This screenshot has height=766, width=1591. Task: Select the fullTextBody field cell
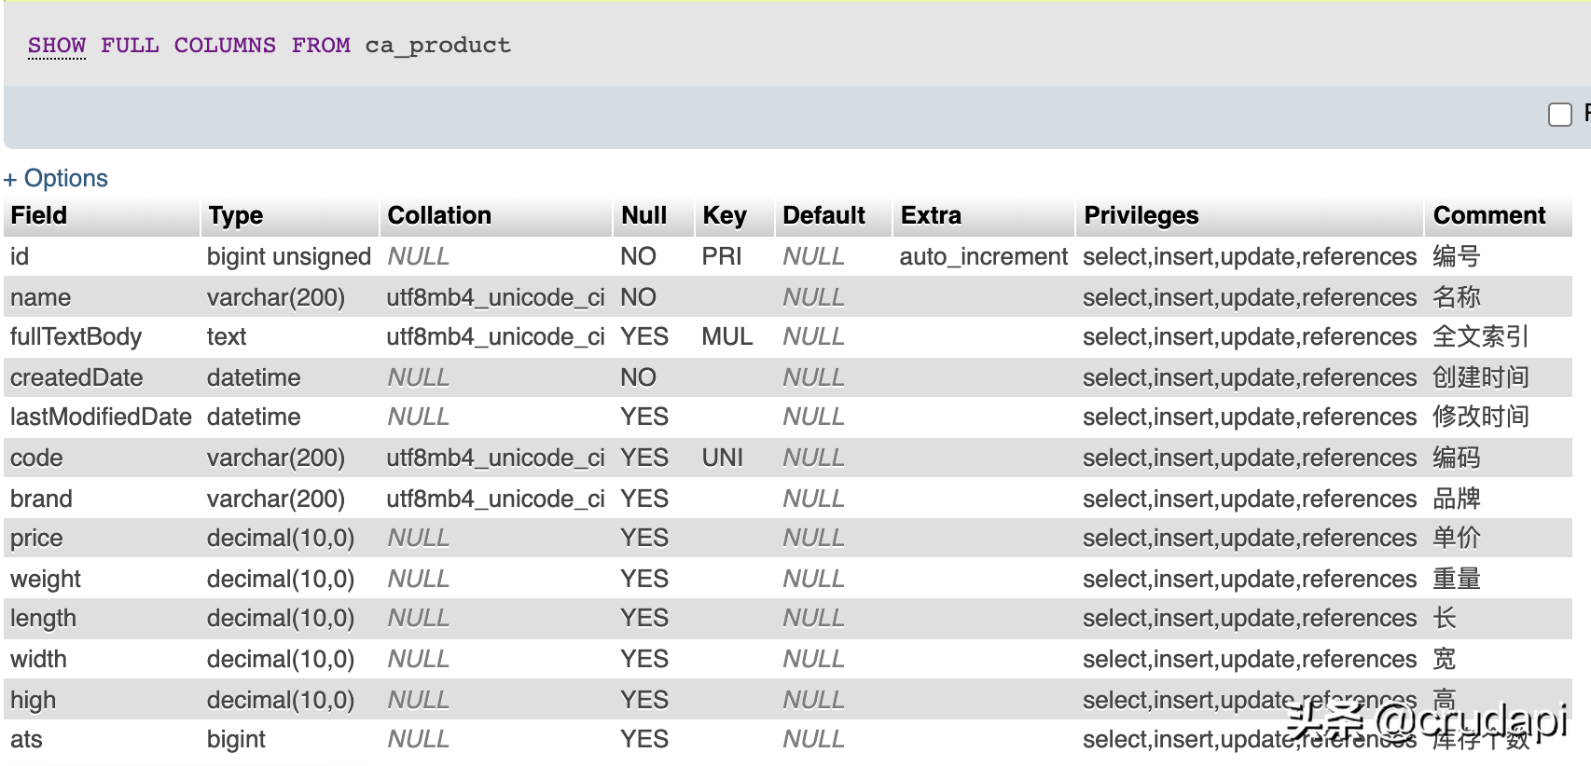click(x=76, y=336)
